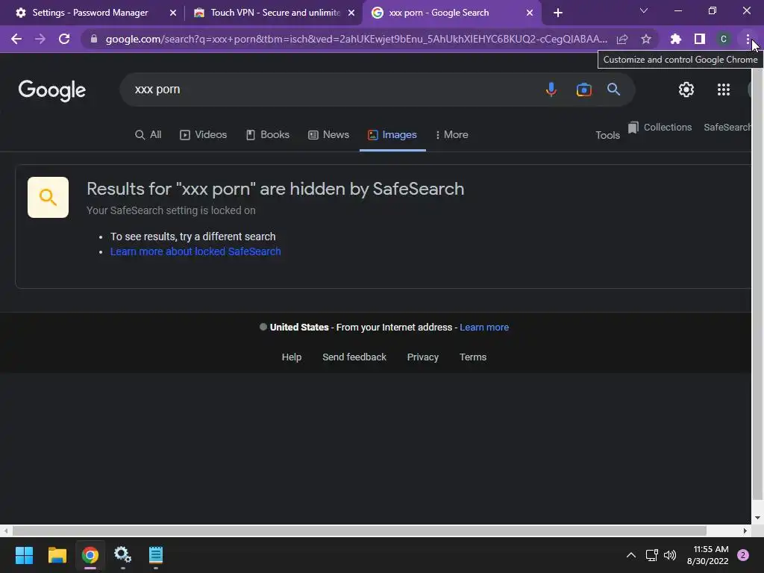This screenshot has width=764, height=573.
Task: Select the Videos results tab
Action: coord(203,135)
